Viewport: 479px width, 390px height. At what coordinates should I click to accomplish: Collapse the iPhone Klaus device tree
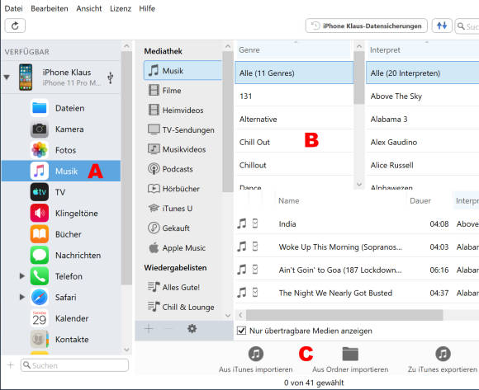(7, 78)
